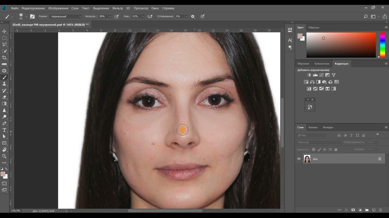Screen dimensions: 389x218
Task: Open the Режим blending mode dropdown
Action: tap(66, 16)
